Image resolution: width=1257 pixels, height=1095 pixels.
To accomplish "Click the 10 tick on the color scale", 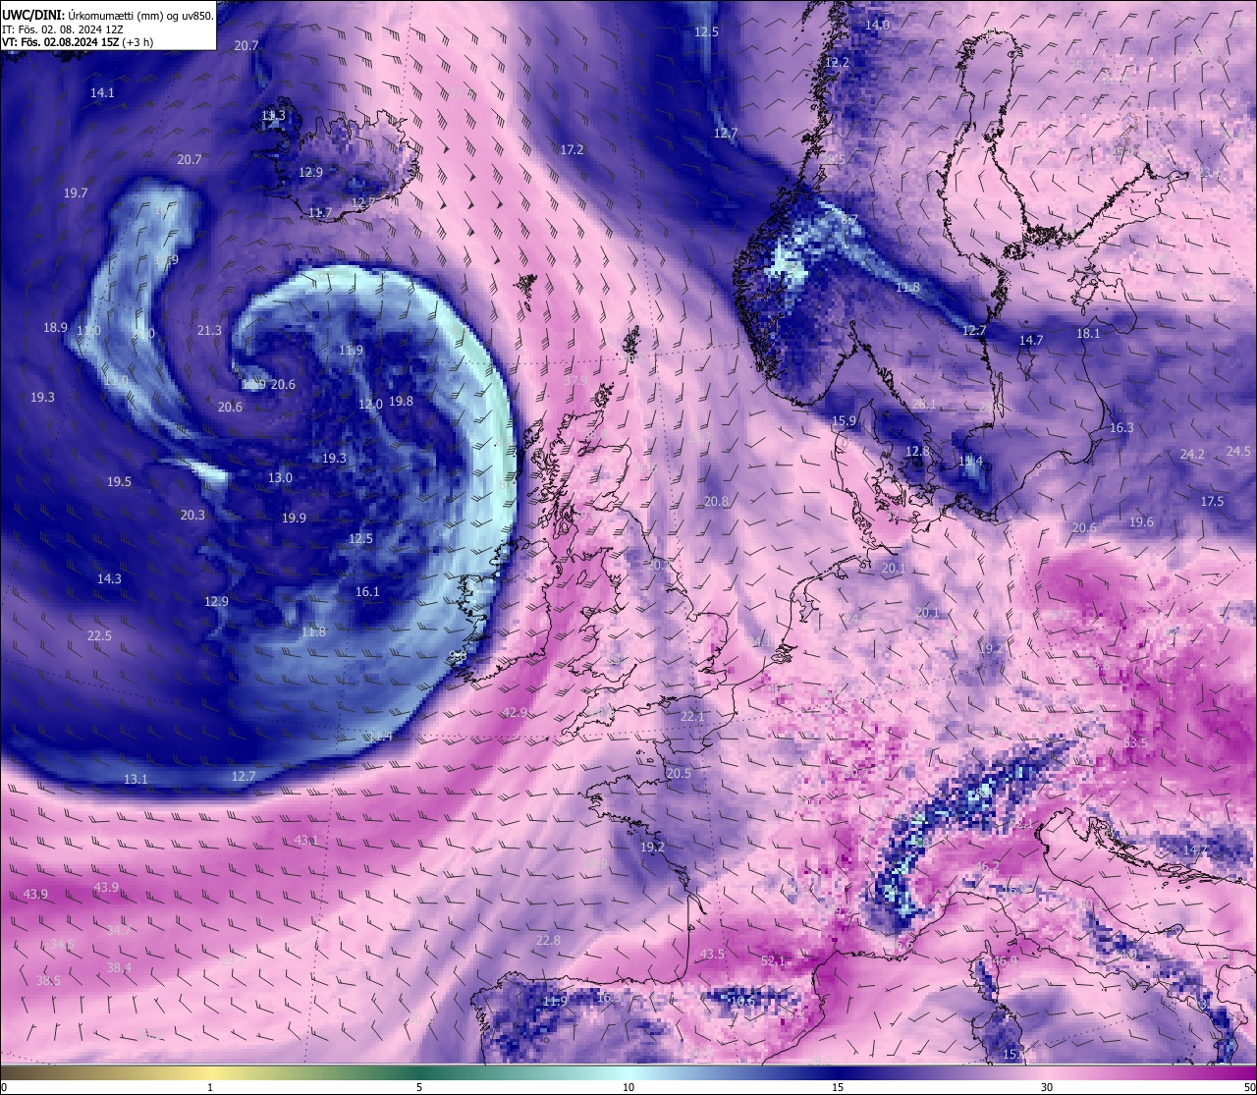I will [x=628, y=1087].
